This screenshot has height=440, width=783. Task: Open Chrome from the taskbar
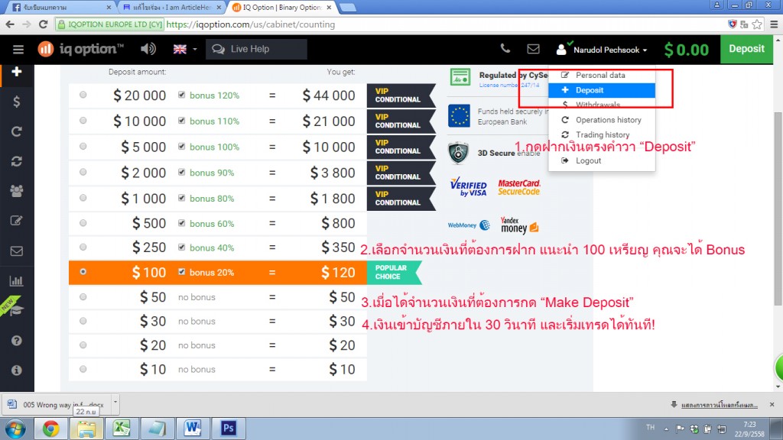point(51,429)
